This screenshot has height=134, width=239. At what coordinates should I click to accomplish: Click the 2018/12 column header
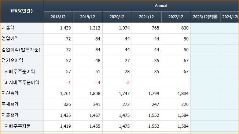click(x=58, y=17)
